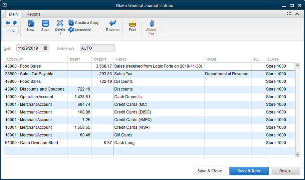This screenshot has height=180, width=305.
Task: Click the scrollbar down arrow in the journal grid
Action: pyautogui.click(x=297, y=155)
